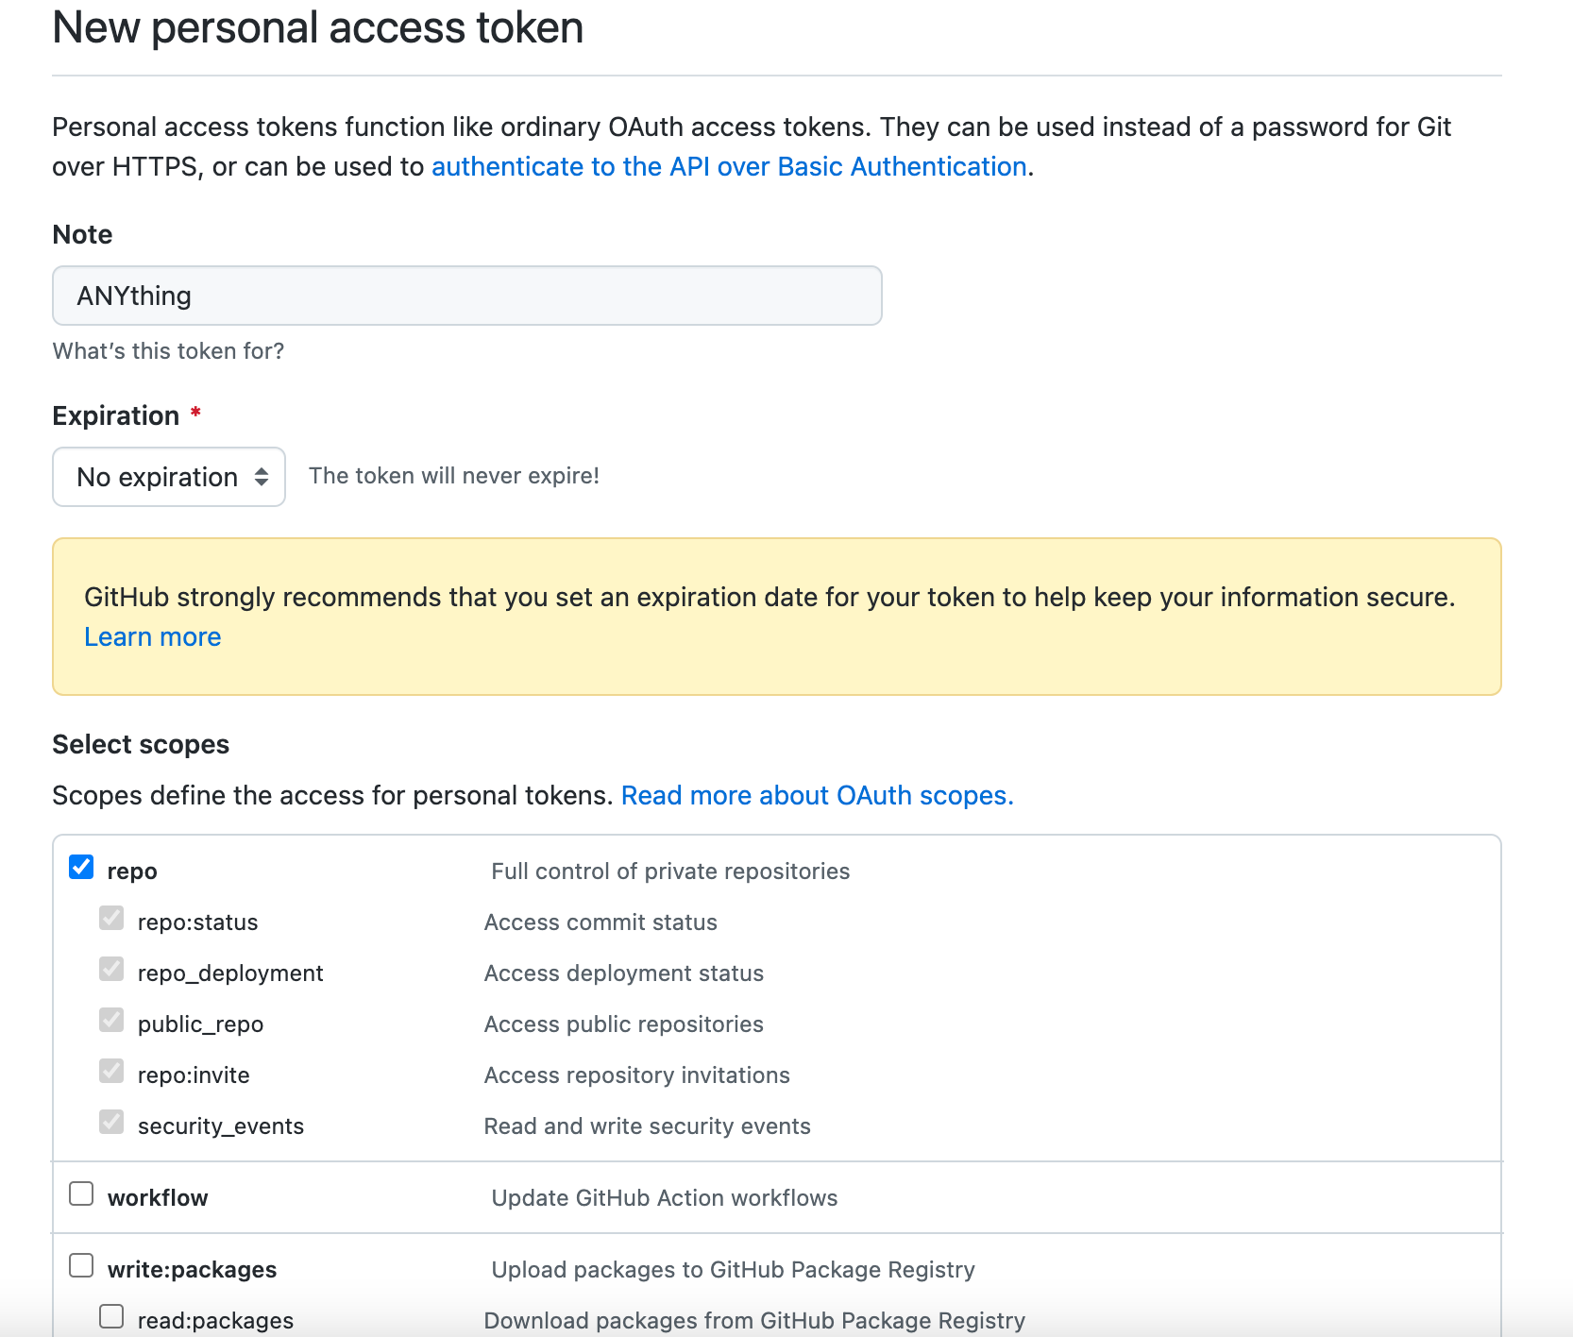This screenshot has width=1573, height=1337.
Task: Toggle the repo_deployment checkbox
Action: click(x=111, y=969)
